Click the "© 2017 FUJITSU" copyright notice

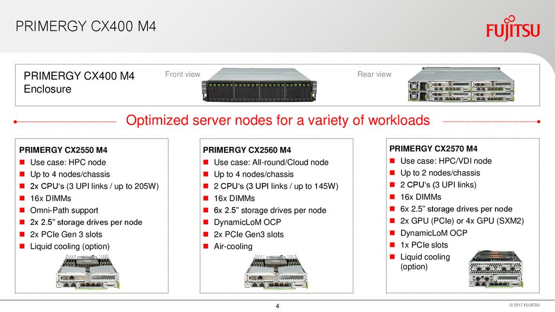(525, 305)
